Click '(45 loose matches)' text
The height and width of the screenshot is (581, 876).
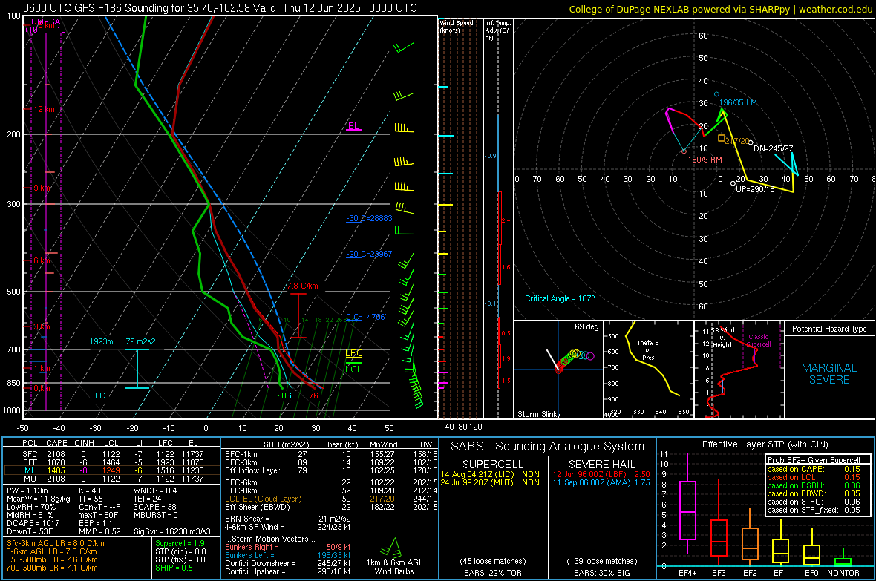tap(493, 561)
